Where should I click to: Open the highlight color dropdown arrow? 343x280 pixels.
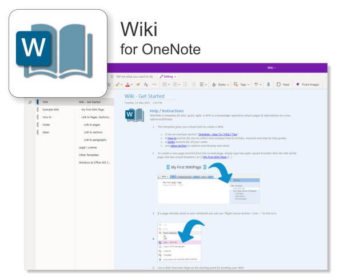122,85
